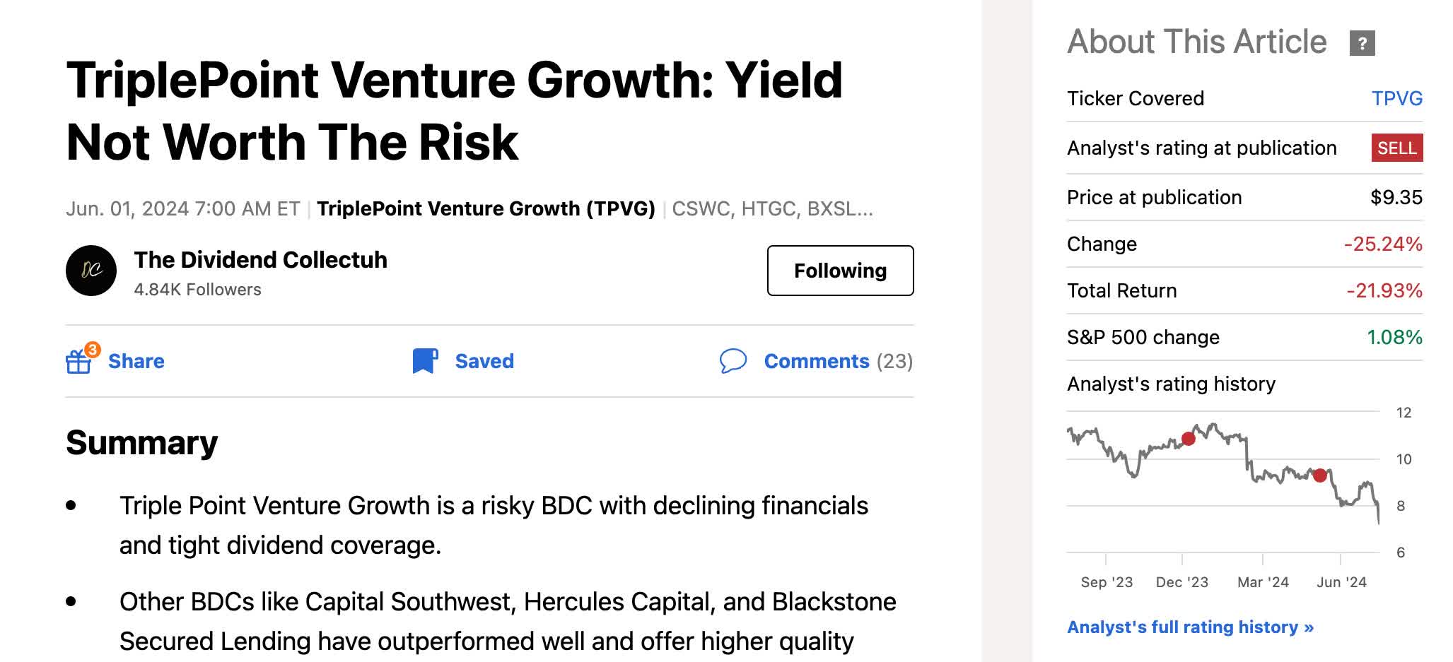The image size is (1453, 662).
Task: Click the first red rating dot on chart
Action: (1187, 439)
